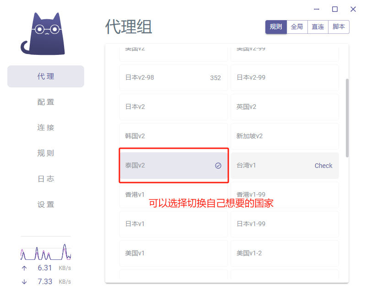The image size is (366, 291).
Task: Minimize the application window
Action: pos(317,9)
